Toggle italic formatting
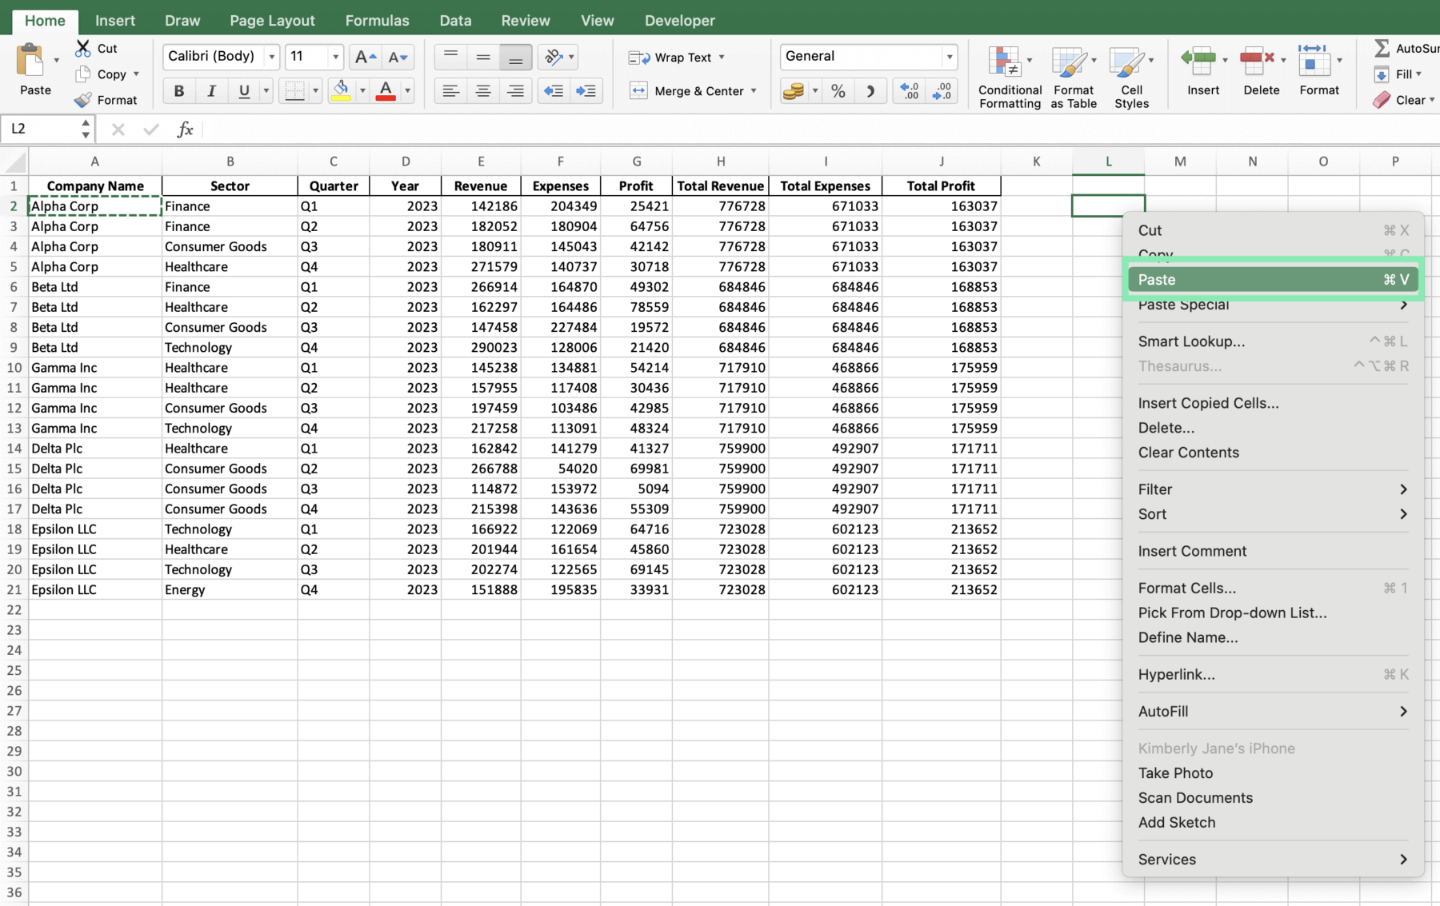The image size is (1440, 906). coord(211,90)
